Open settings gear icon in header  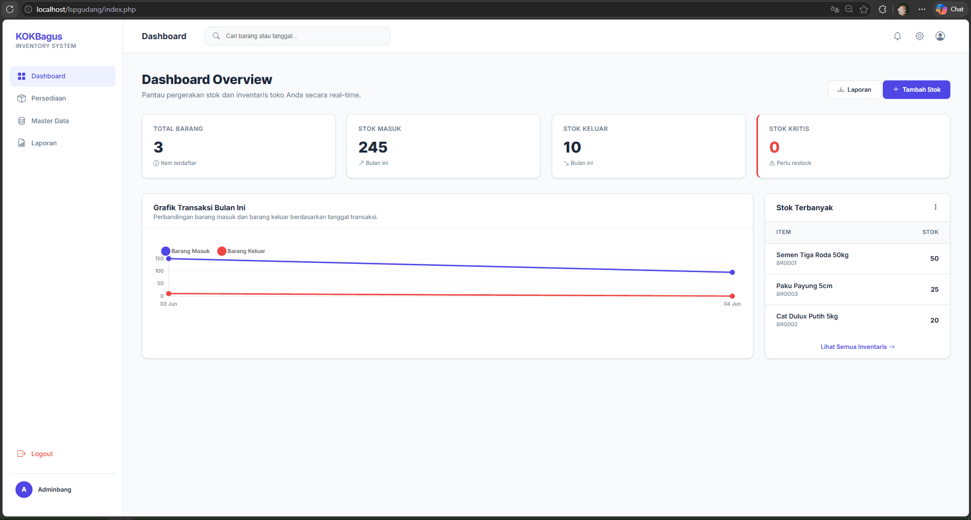[x=919, y=36]
